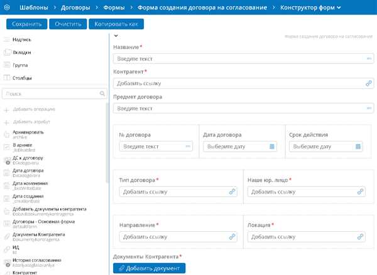Collapse the form section chevron
377x275 pixels.
click(116, 36)
